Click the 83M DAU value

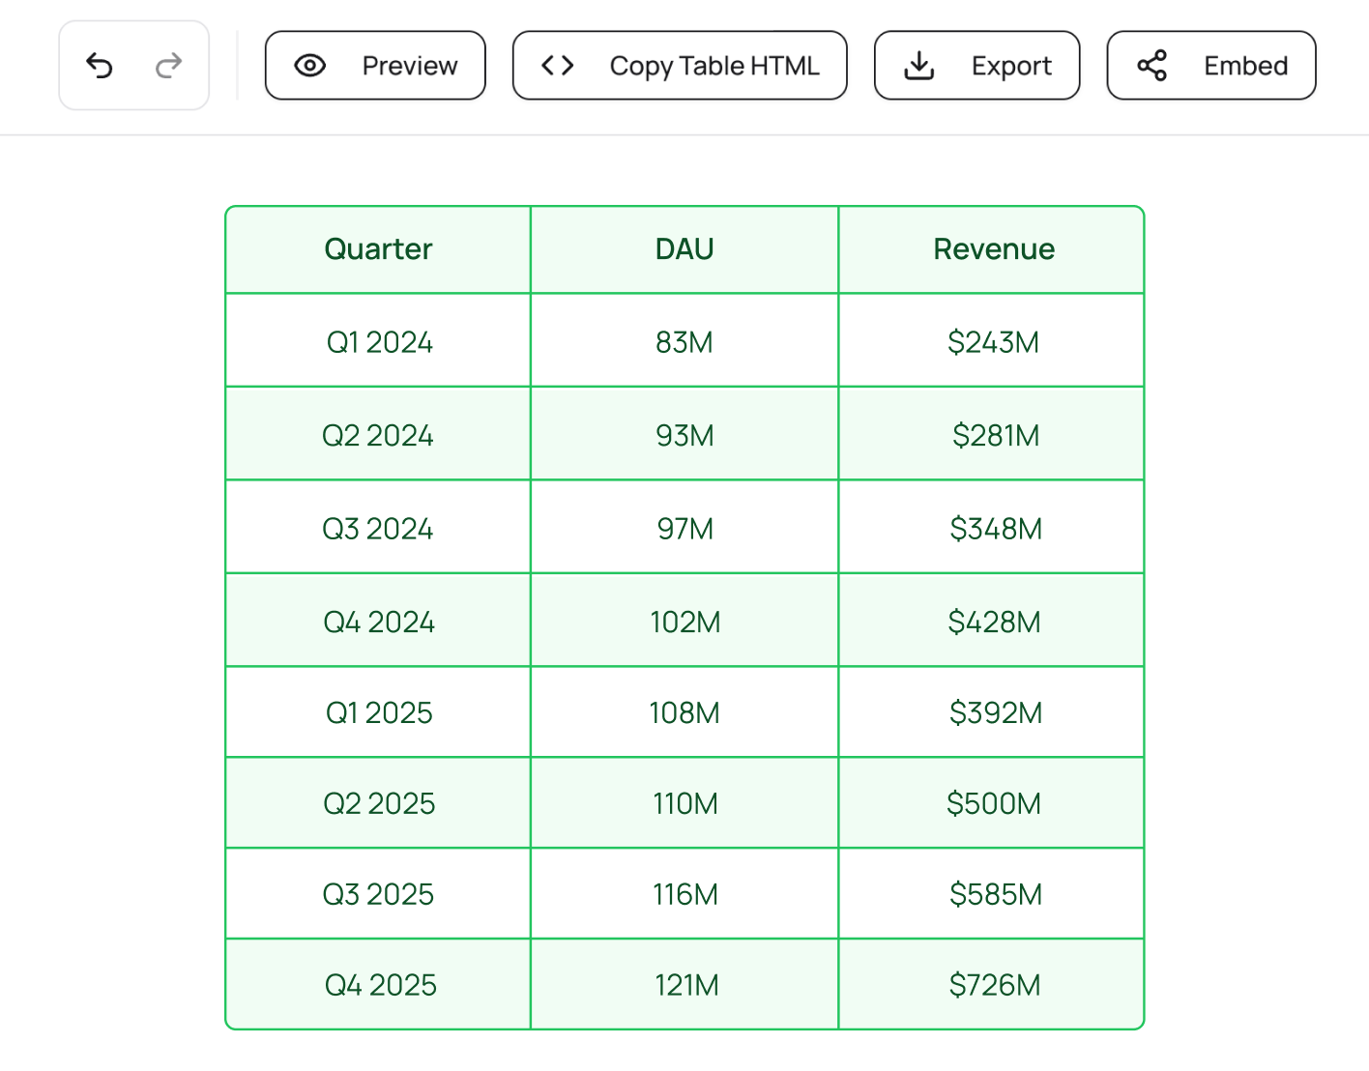pyautogui.click(x=684, y=340)
